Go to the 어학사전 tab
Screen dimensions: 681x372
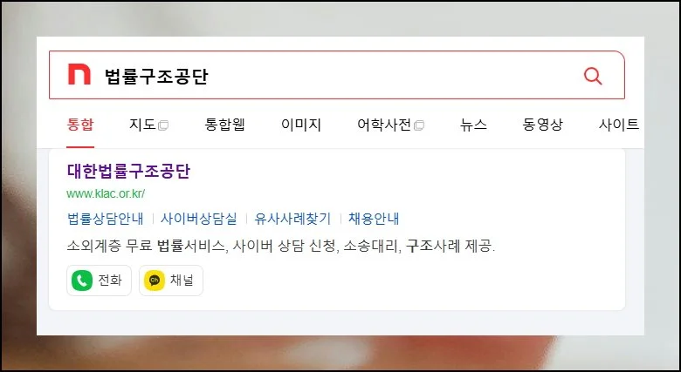pos(384,125)
